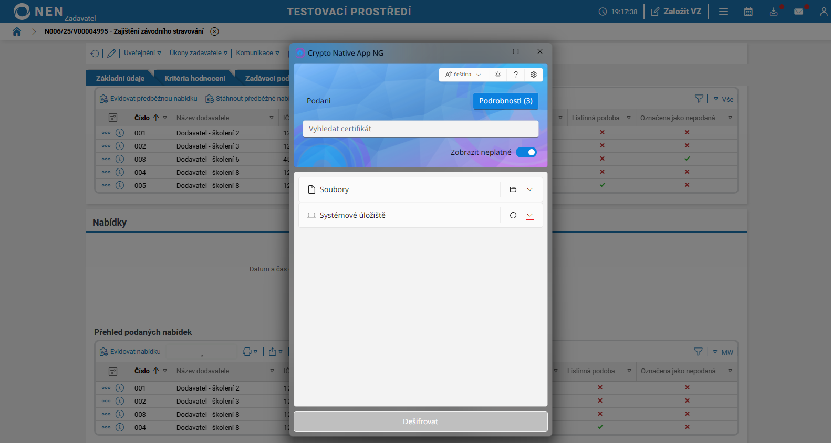Screen dimensions: 831x443
Task: Click the Založit VZ button
Action: (676, 12)
